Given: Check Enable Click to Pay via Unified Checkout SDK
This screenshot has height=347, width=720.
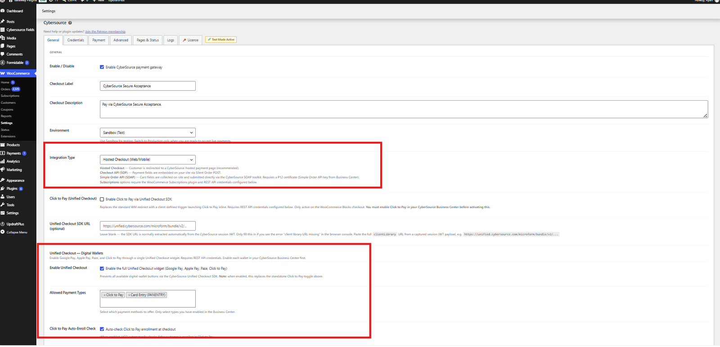Looking at the screenshot, I should [x=102, y=199].
